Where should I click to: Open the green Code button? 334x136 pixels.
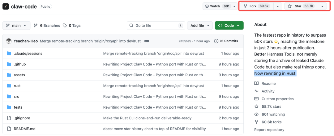click(229, 26)
